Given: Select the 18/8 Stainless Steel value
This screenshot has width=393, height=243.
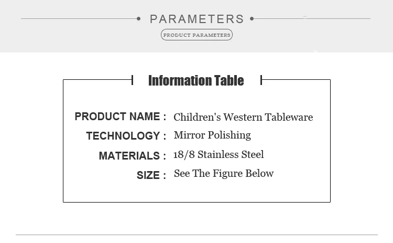Looking at the screenshot, I should click(219, 154).
